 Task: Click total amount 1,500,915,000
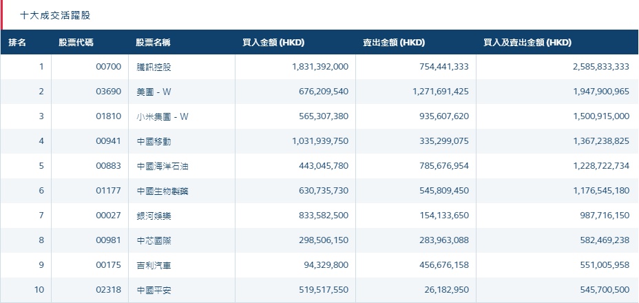(x=601, y=116)
